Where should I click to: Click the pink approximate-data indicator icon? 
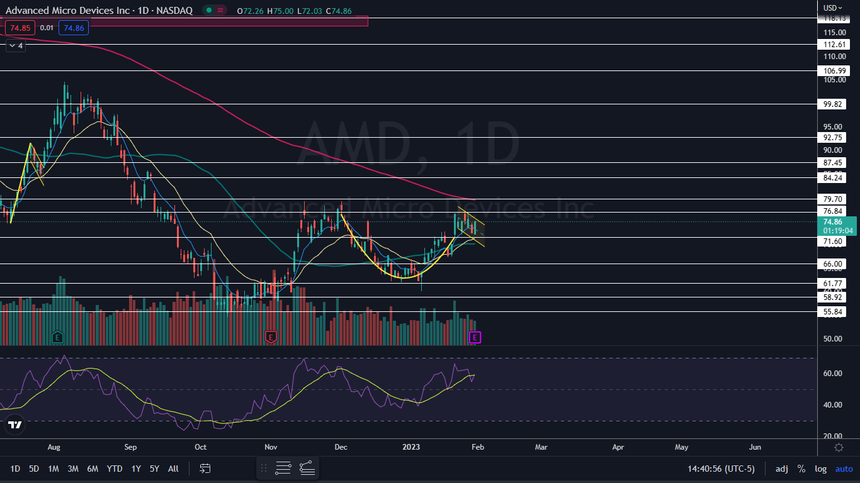(220, 10)
